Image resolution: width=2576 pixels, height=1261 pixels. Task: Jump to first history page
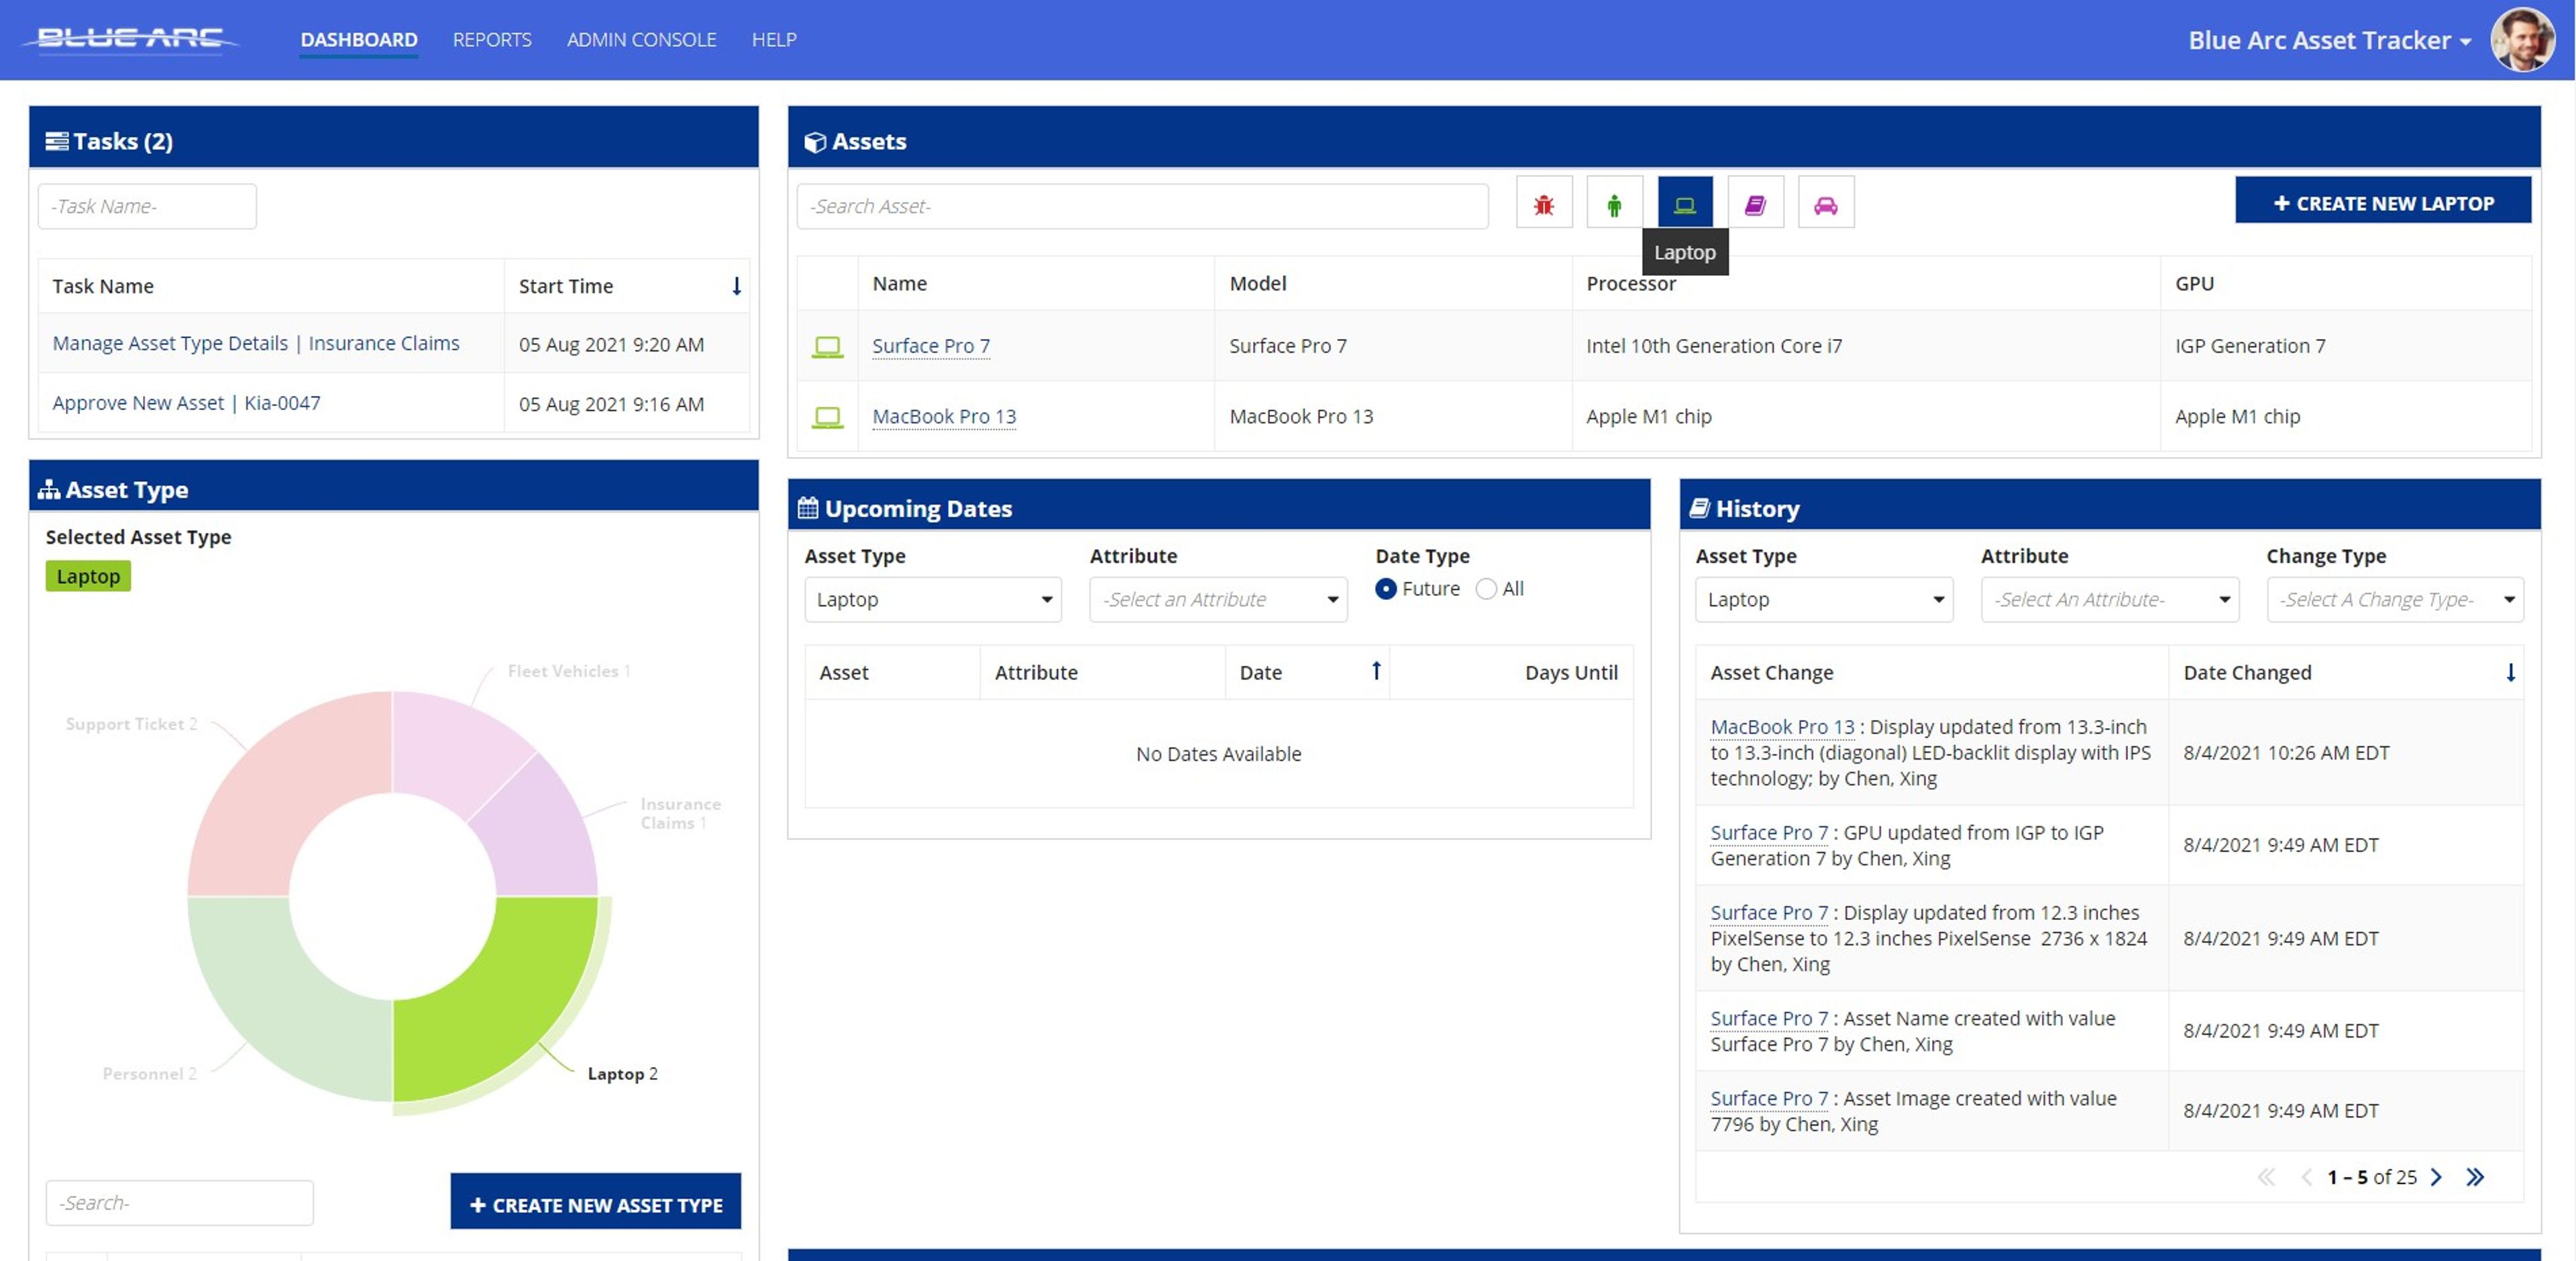tap(2266, 1177)
